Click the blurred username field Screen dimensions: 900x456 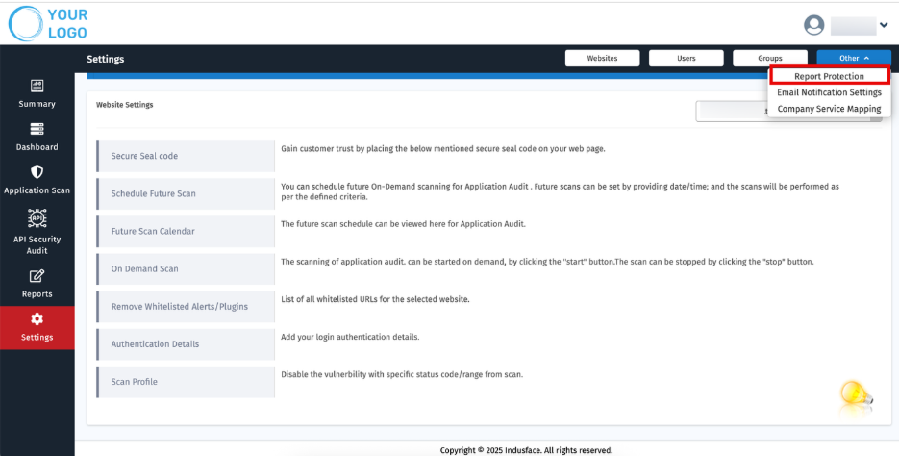tap(853, 26)
